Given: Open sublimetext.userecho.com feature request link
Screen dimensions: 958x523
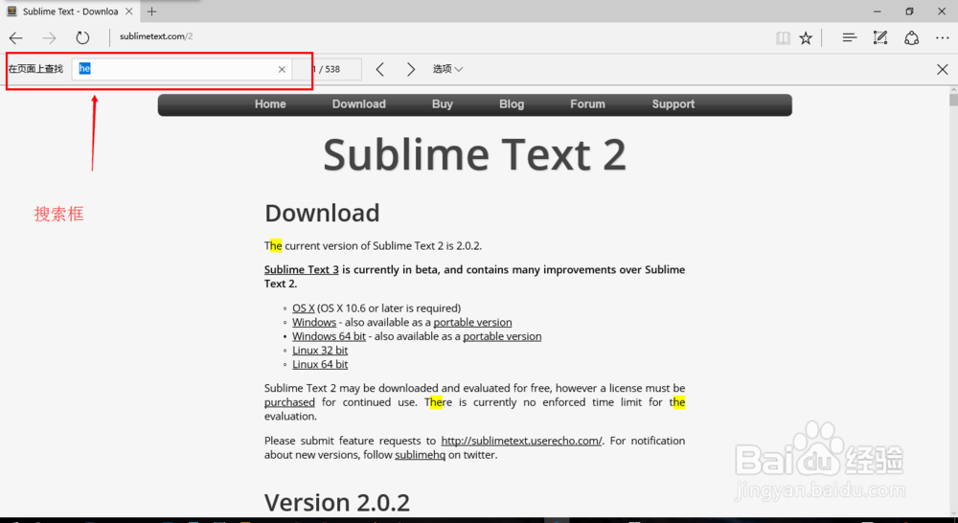Looking at the screenshot, I should tap(522, 441).
